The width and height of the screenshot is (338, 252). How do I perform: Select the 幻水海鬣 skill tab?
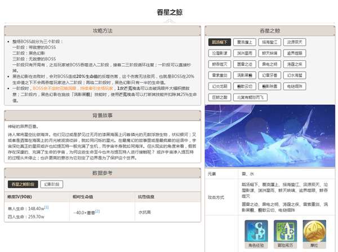295,75
